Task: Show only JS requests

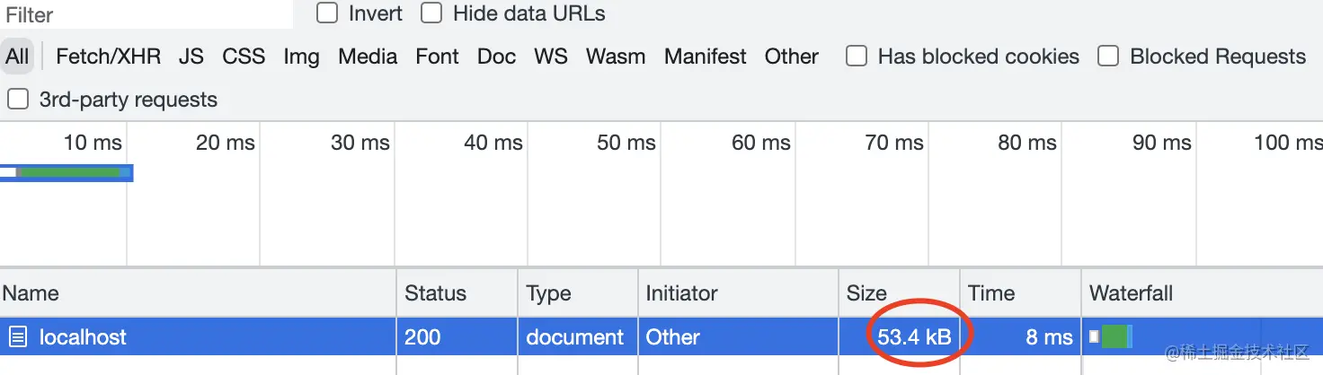Action: 191,57
